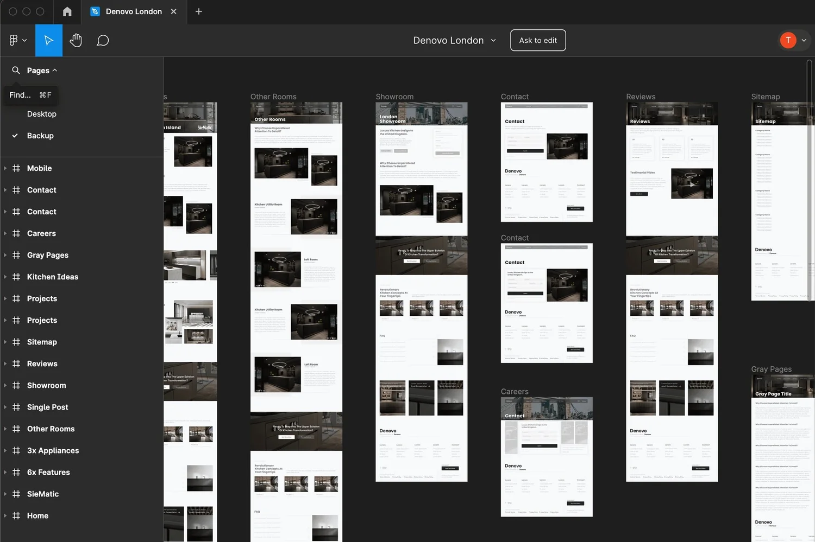Image resolution: width=815 pixels, height=542 pixels.
Task: Open a new tab with the plus icon
Action: (199, 11)
